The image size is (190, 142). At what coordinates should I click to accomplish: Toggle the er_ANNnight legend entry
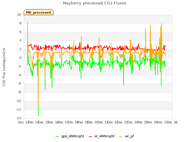pyautogui.click(x=102, y=136)
